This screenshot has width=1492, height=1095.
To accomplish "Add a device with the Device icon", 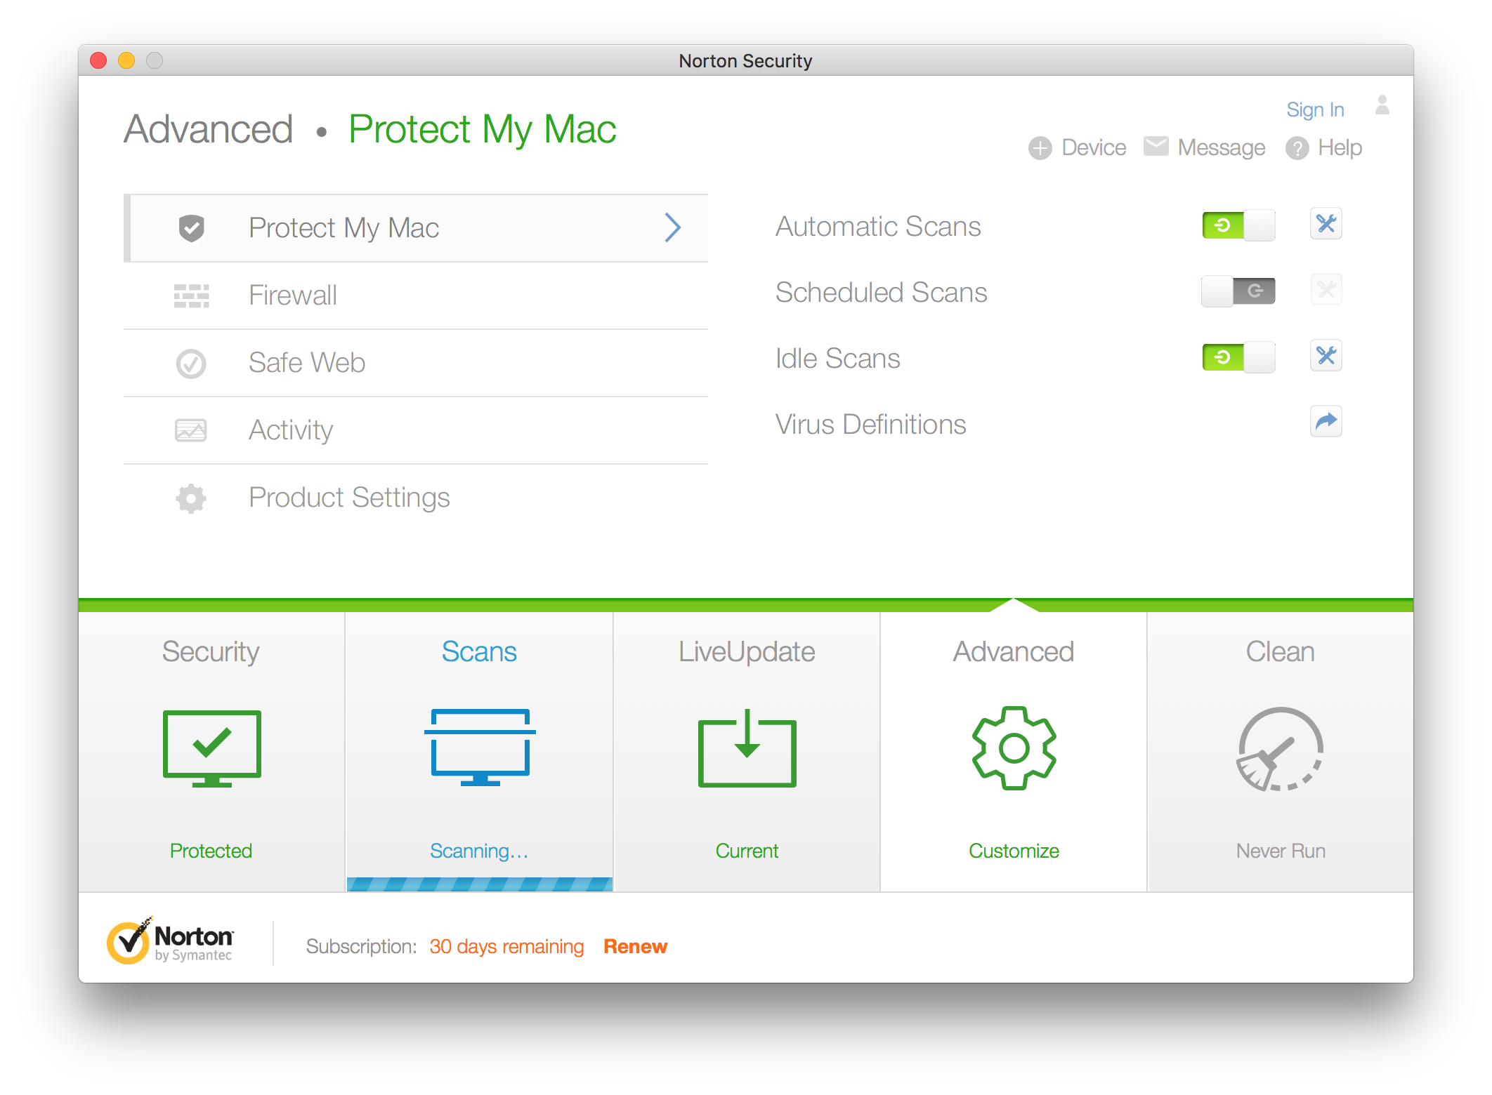I will (1040, 147).
